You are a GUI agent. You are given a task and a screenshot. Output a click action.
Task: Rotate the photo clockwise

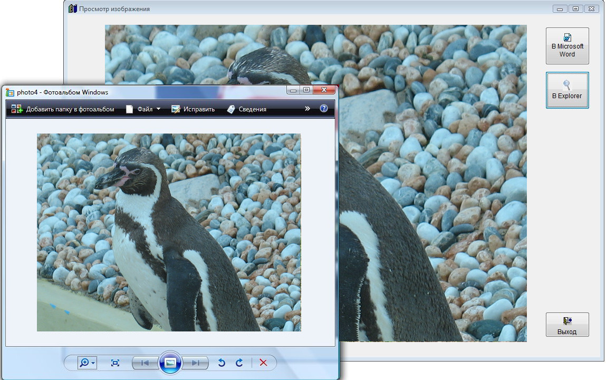click(x=239, y=363)
